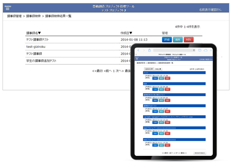232x163 pixels.
Task: Tap the 検索条件再設定 button on the tablet
Action: pyautogui.click(x=200, y=153)
